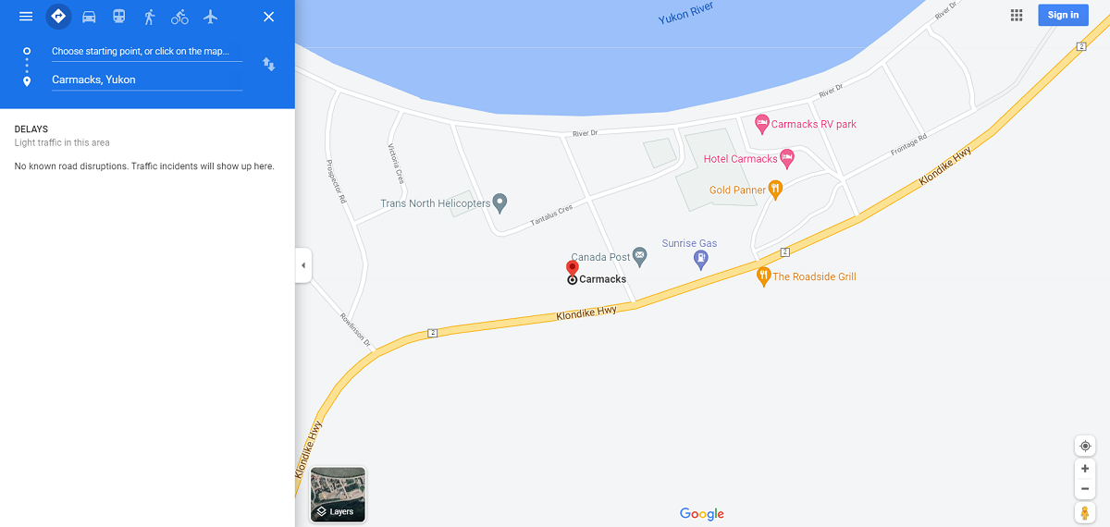Edit the Carmacks, Yukon destination field
1110x527 pixels.
pos(147,80)
